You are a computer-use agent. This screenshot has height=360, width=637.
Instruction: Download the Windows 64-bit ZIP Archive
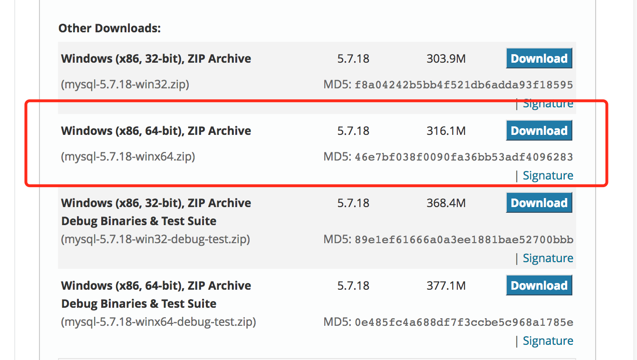point(539,130)
